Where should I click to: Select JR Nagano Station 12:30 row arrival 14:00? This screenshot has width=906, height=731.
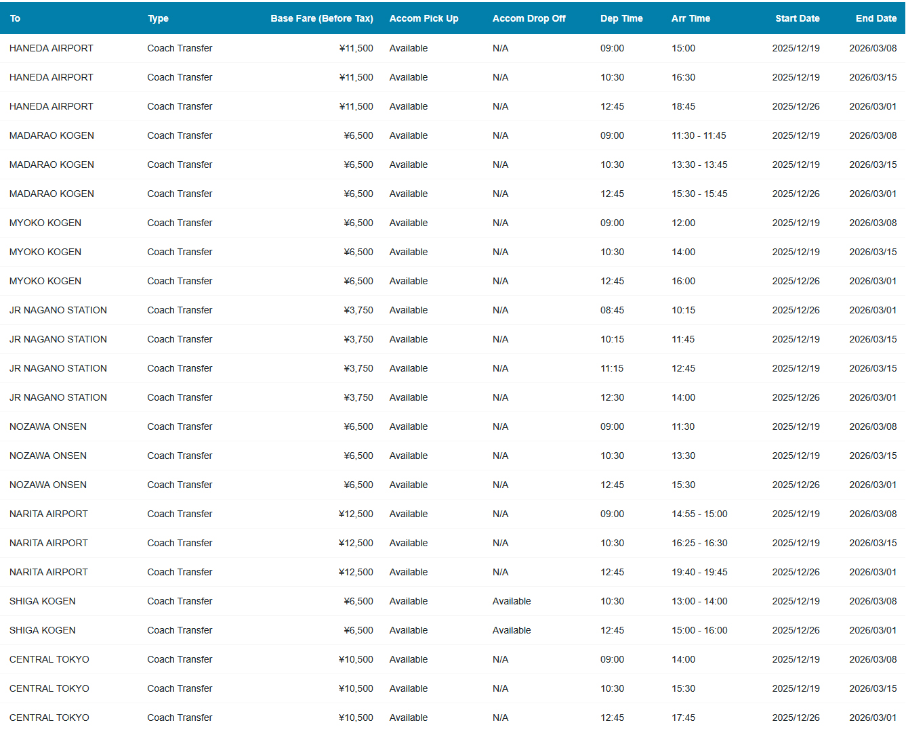683,397
